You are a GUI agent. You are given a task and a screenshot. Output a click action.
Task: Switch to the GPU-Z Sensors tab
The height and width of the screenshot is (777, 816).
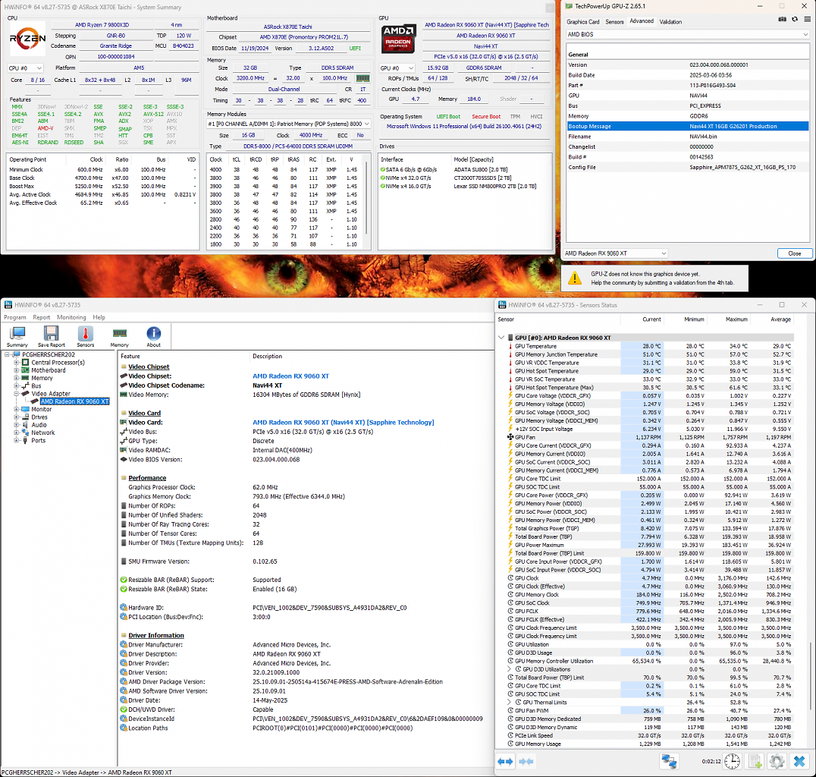tap(614, 22)
